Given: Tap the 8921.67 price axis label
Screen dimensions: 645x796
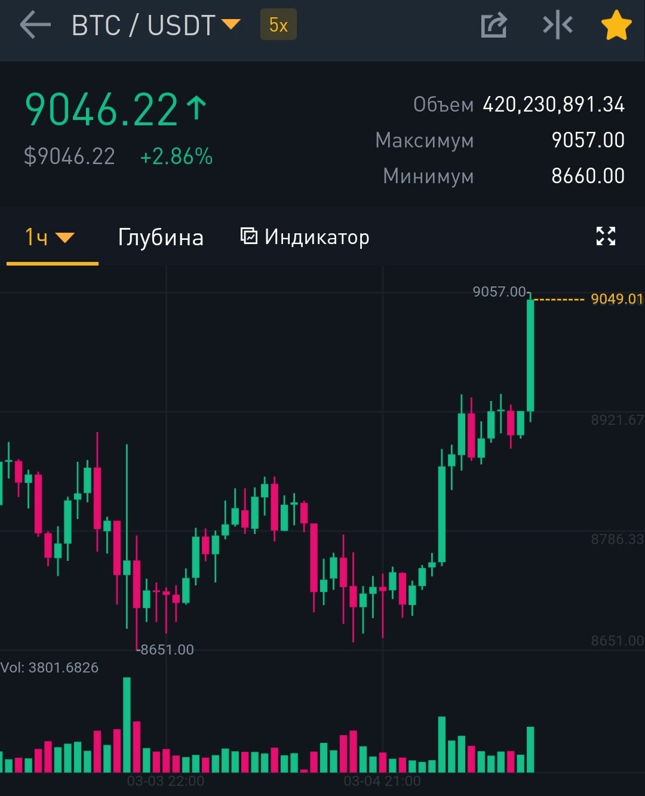Looking at the screenshot, I should 618,420.
